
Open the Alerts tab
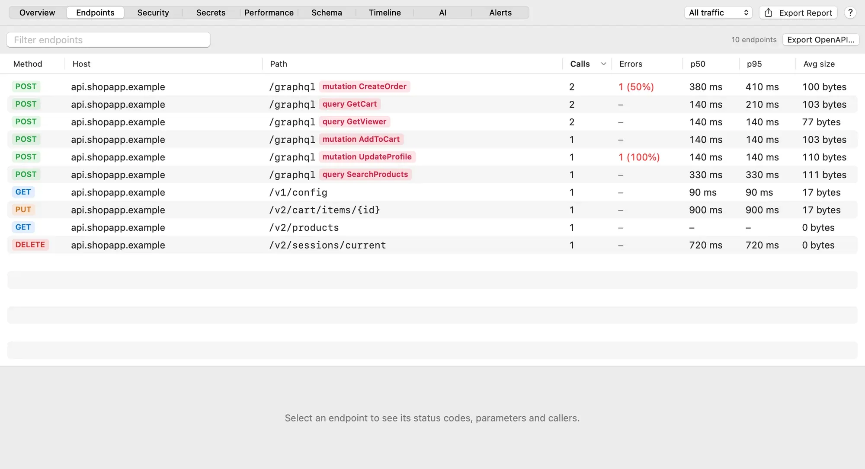click(500, 13)
